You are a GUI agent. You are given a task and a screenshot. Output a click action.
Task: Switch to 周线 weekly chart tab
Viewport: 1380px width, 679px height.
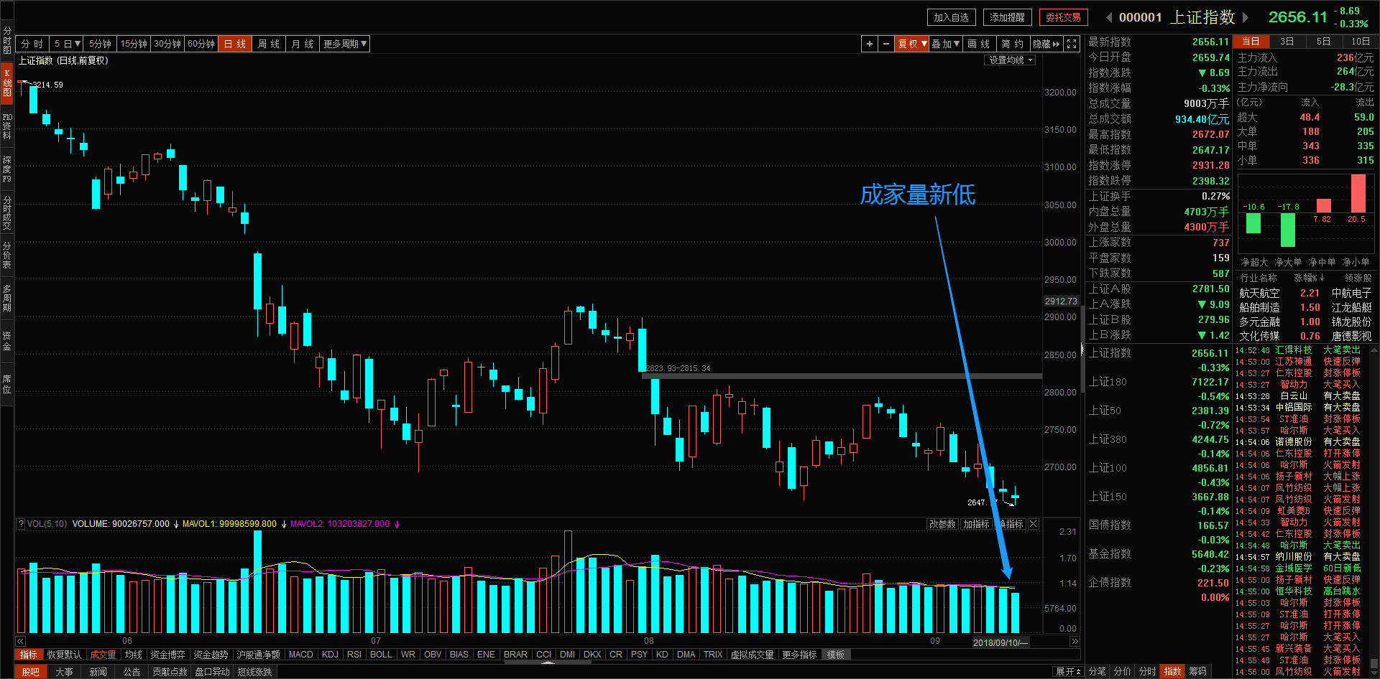tap(269, 44)
